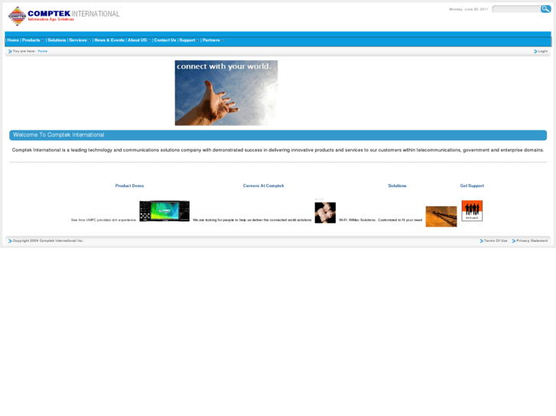556x416 pixels.
Task: Click the Get Support people silhouette icon
Action: coord(472,211)
